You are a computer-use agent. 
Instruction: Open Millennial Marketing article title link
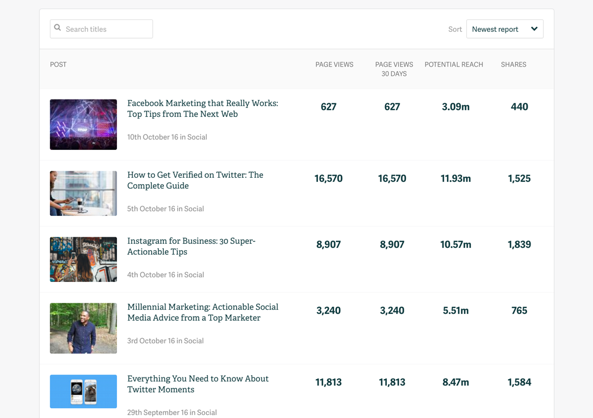coord(202,312)
